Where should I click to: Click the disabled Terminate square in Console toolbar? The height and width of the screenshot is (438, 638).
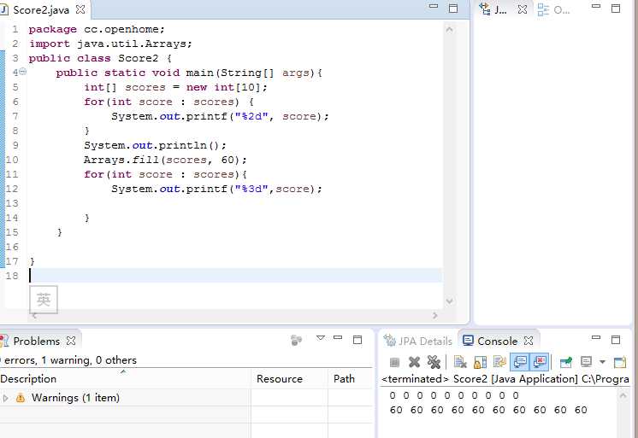[x=394, y=362]
